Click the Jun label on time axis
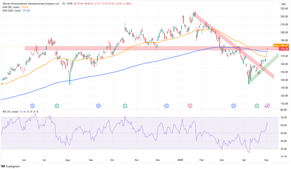The image size is (291, 169). (x=24, y=160)
